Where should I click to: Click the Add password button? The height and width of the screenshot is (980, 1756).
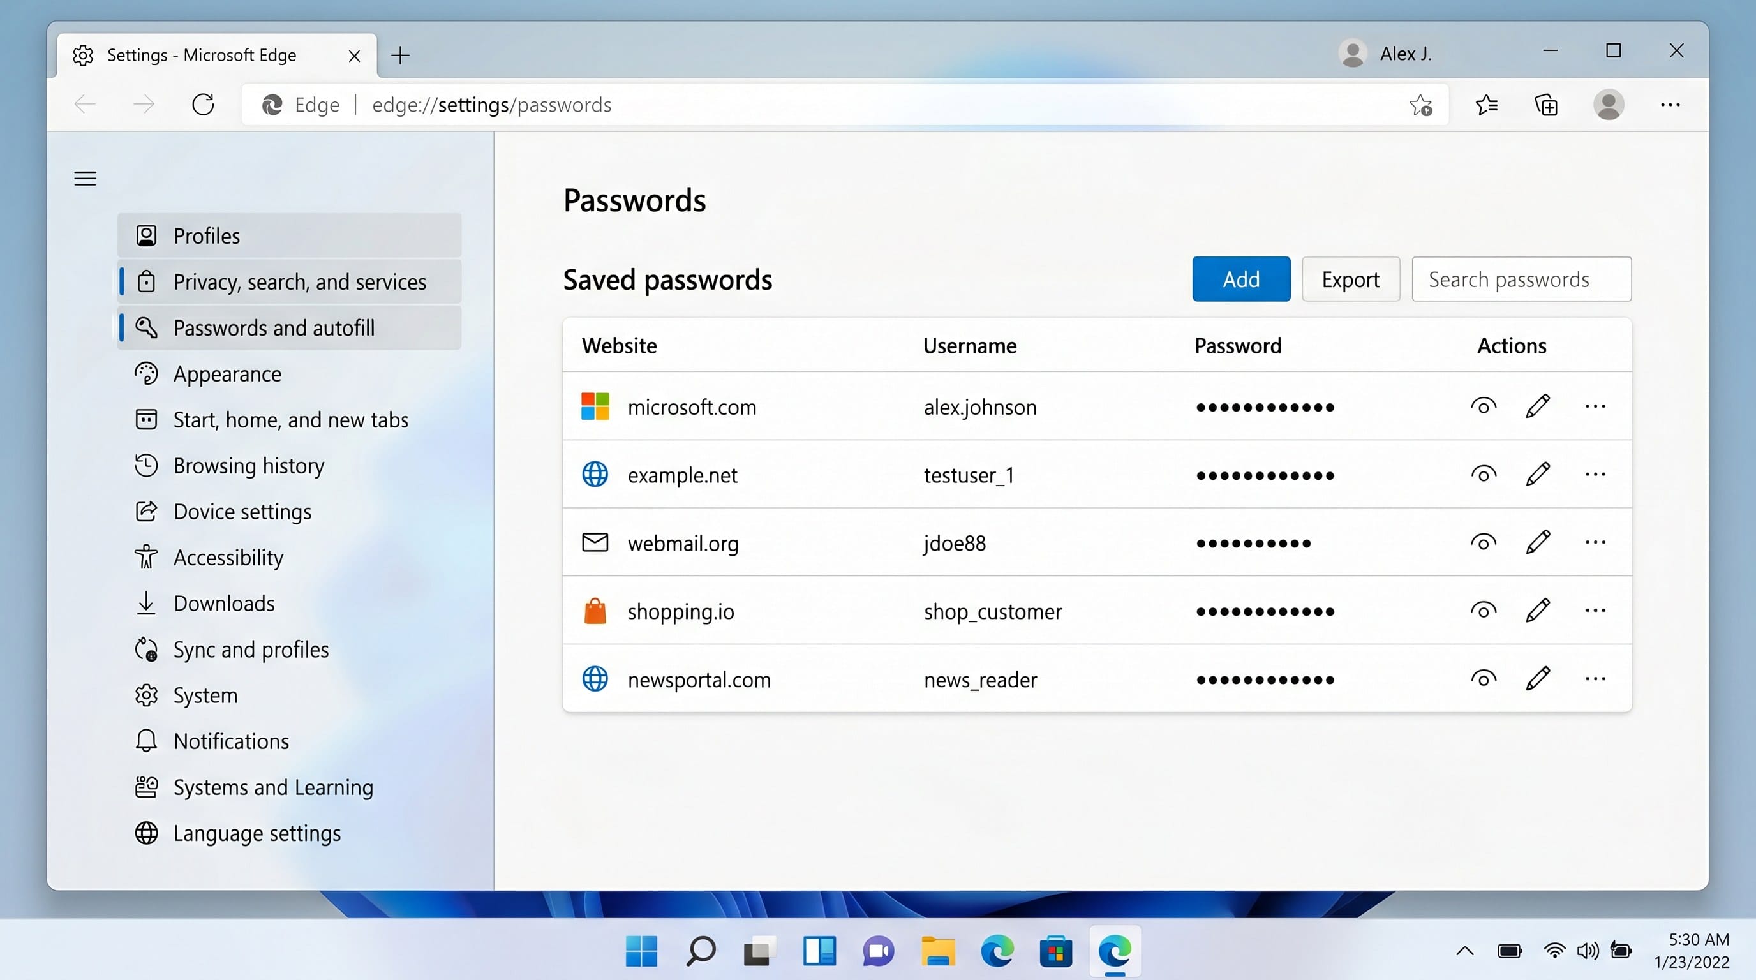click(1240, 279)
